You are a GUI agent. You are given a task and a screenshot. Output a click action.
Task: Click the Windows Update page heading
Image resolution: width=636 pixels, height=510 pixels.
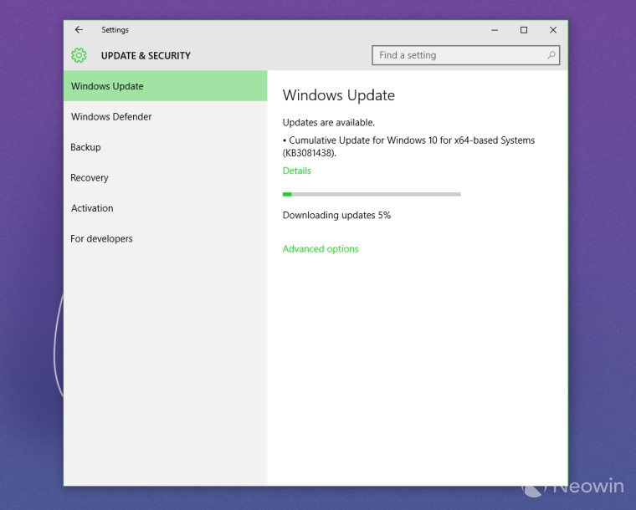339,95
